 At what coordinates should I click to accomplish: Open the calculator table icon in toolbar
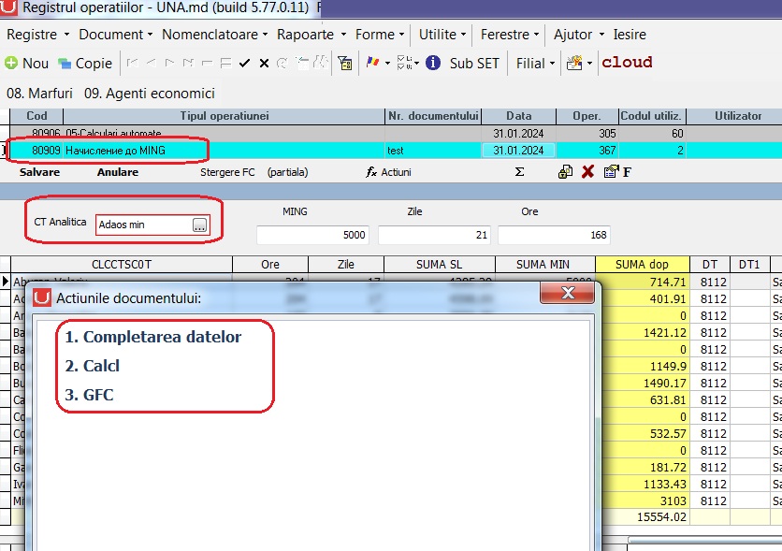coord(344,64)
